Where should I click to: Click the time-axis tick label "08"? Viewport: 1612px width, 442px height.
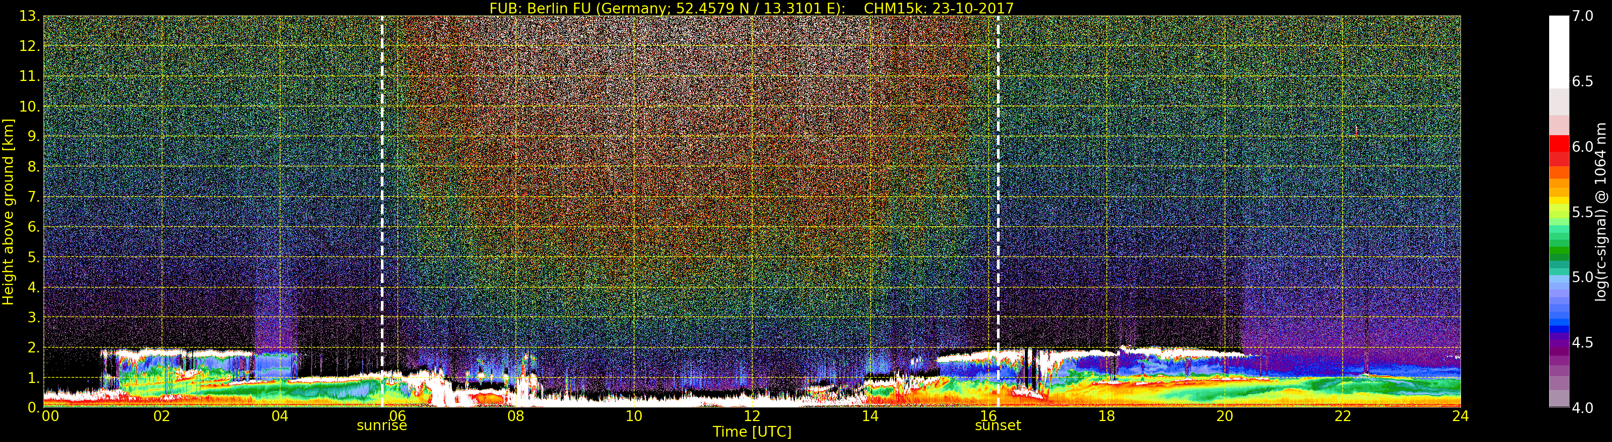pos(516,416)
